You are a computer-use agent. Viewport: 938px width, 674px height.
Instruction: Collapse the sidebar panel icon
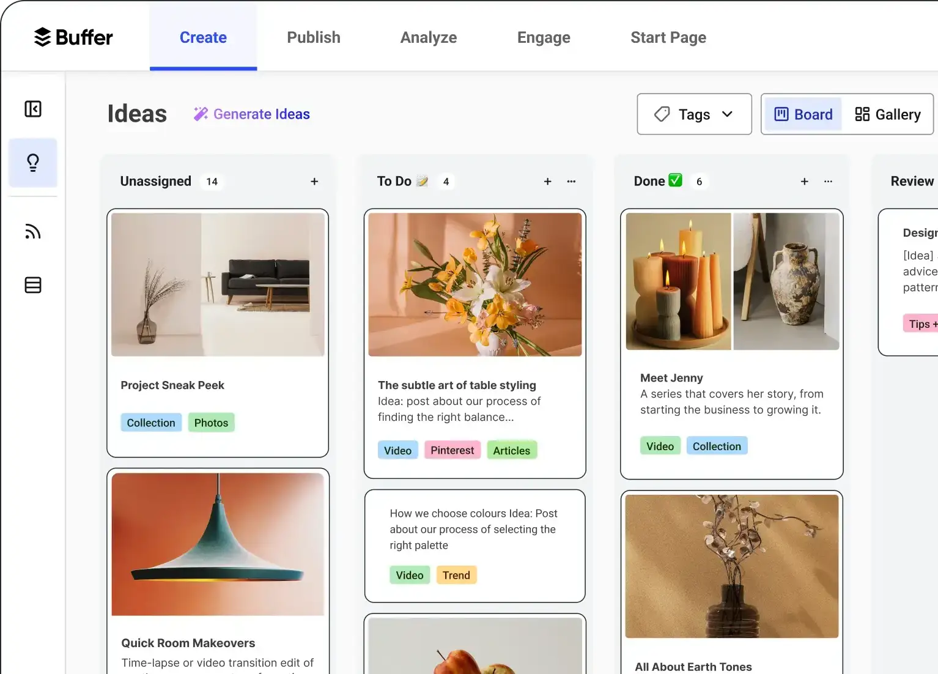[x=33, y=109]
